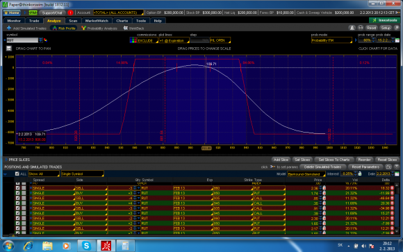Uncheck the trade row priced 2.17
403x252 pixels.
pos(17,228)
